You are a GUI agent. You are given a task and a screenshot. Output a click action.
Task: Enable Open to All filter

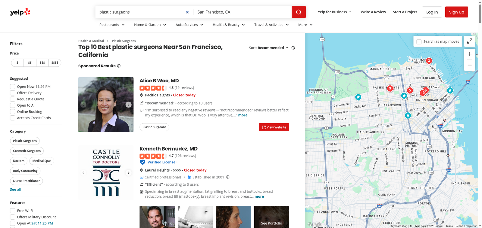click(x=13, y=105)
